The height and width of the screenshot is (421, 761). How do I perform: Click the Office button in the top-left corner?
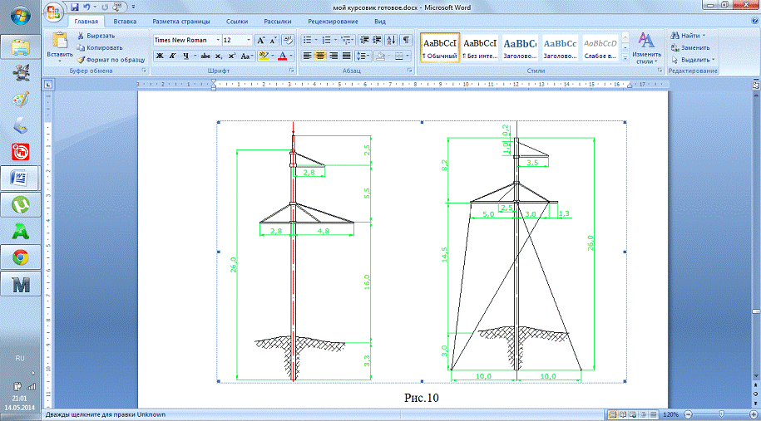pyautogui.click(x=53, y=12)
